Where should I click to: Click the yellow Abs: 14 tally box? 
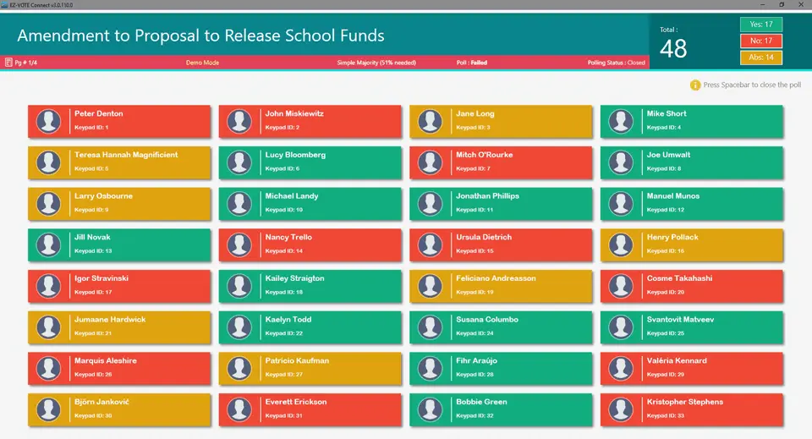[760, 58]
